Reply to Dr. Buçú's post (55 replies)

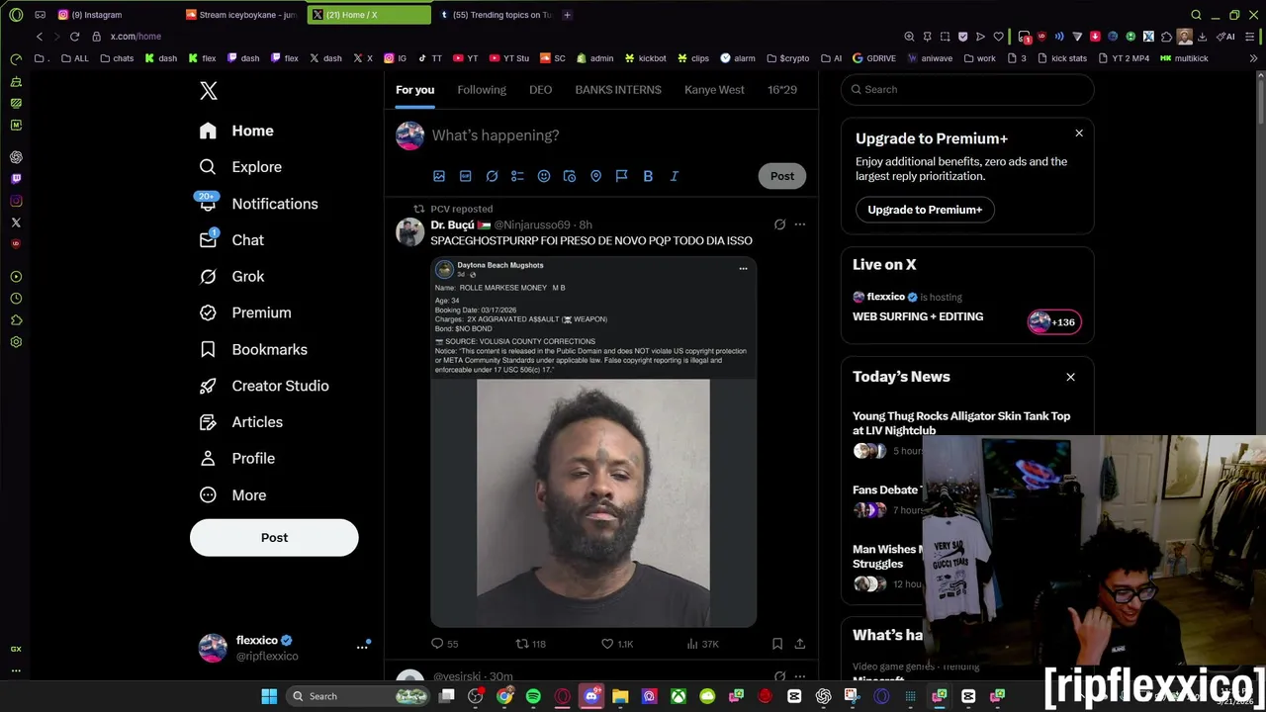pyautogui.click(x=445, y=644)
